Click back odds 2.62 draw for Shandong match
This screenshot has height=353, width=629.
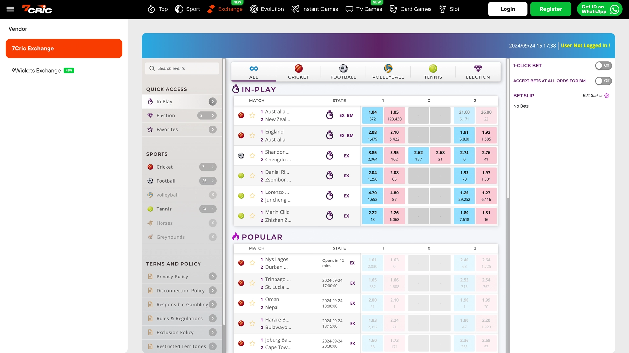point(418,156)
